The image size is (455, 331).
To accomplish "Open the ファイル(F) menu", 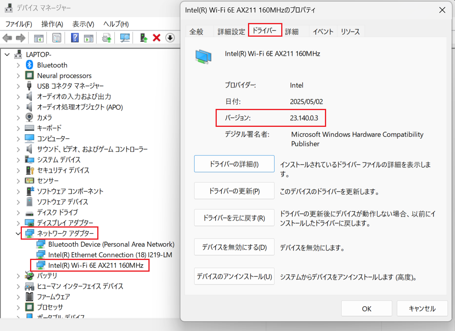I will [19, 24].
